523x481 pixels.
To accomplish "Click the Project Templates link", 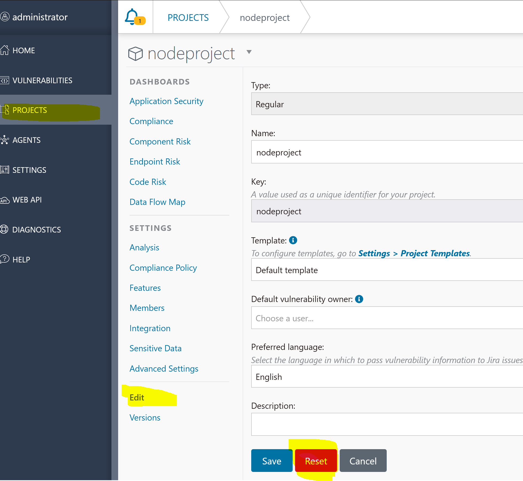I will click(x=434, y=253).
